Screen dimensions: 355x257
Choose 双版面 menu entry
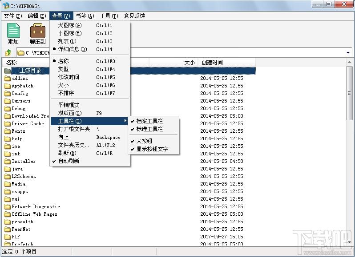[90, 113]
